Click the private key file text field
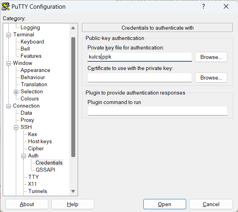Screen dimensions: 238x212 tap(139, 57)
